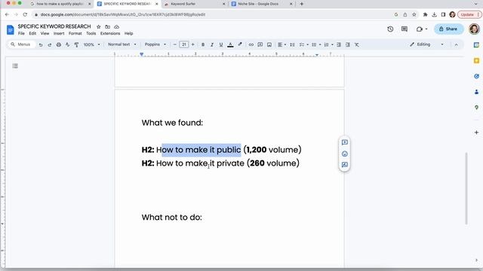Click the Menus search box
The height and width of the screenshot is (271, 483).
coord(21,44)
